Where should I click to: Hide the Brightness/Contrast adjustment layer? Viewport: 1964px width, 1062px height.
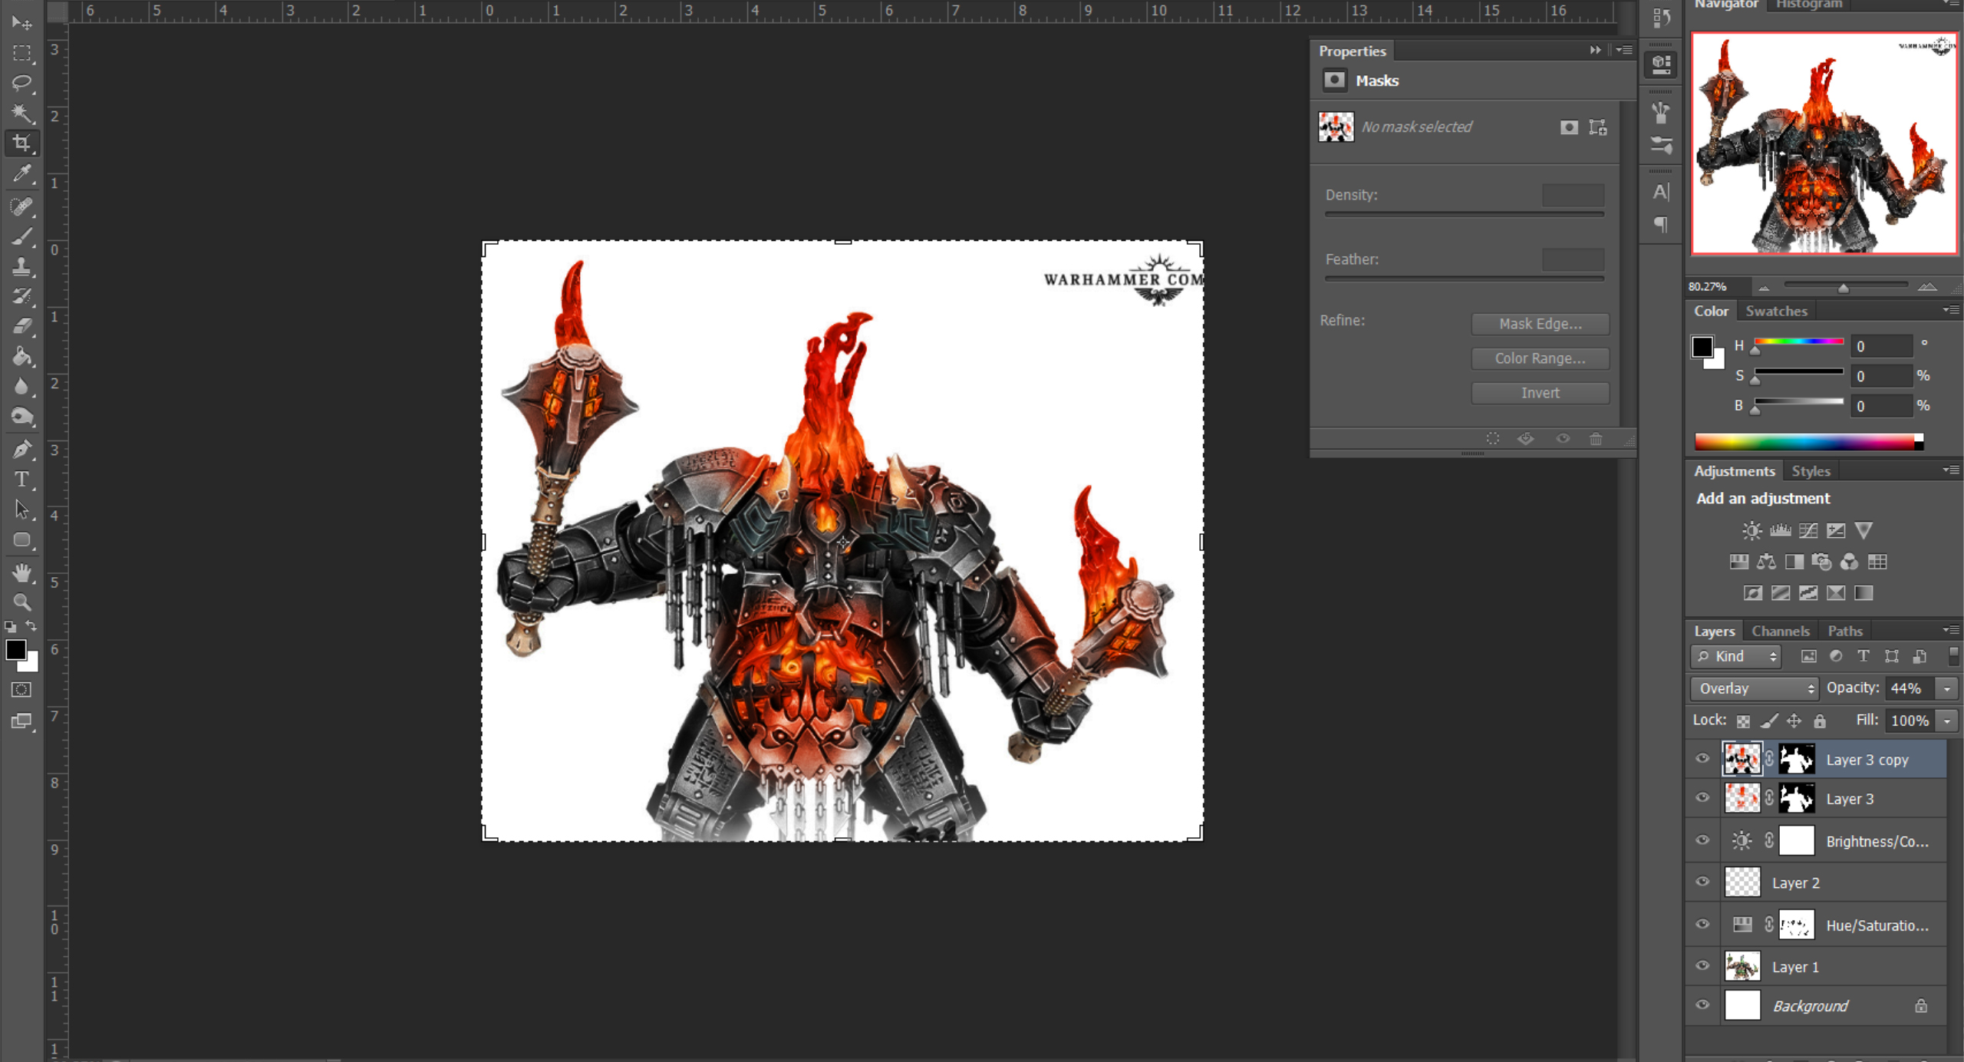tap(1702, 840)
